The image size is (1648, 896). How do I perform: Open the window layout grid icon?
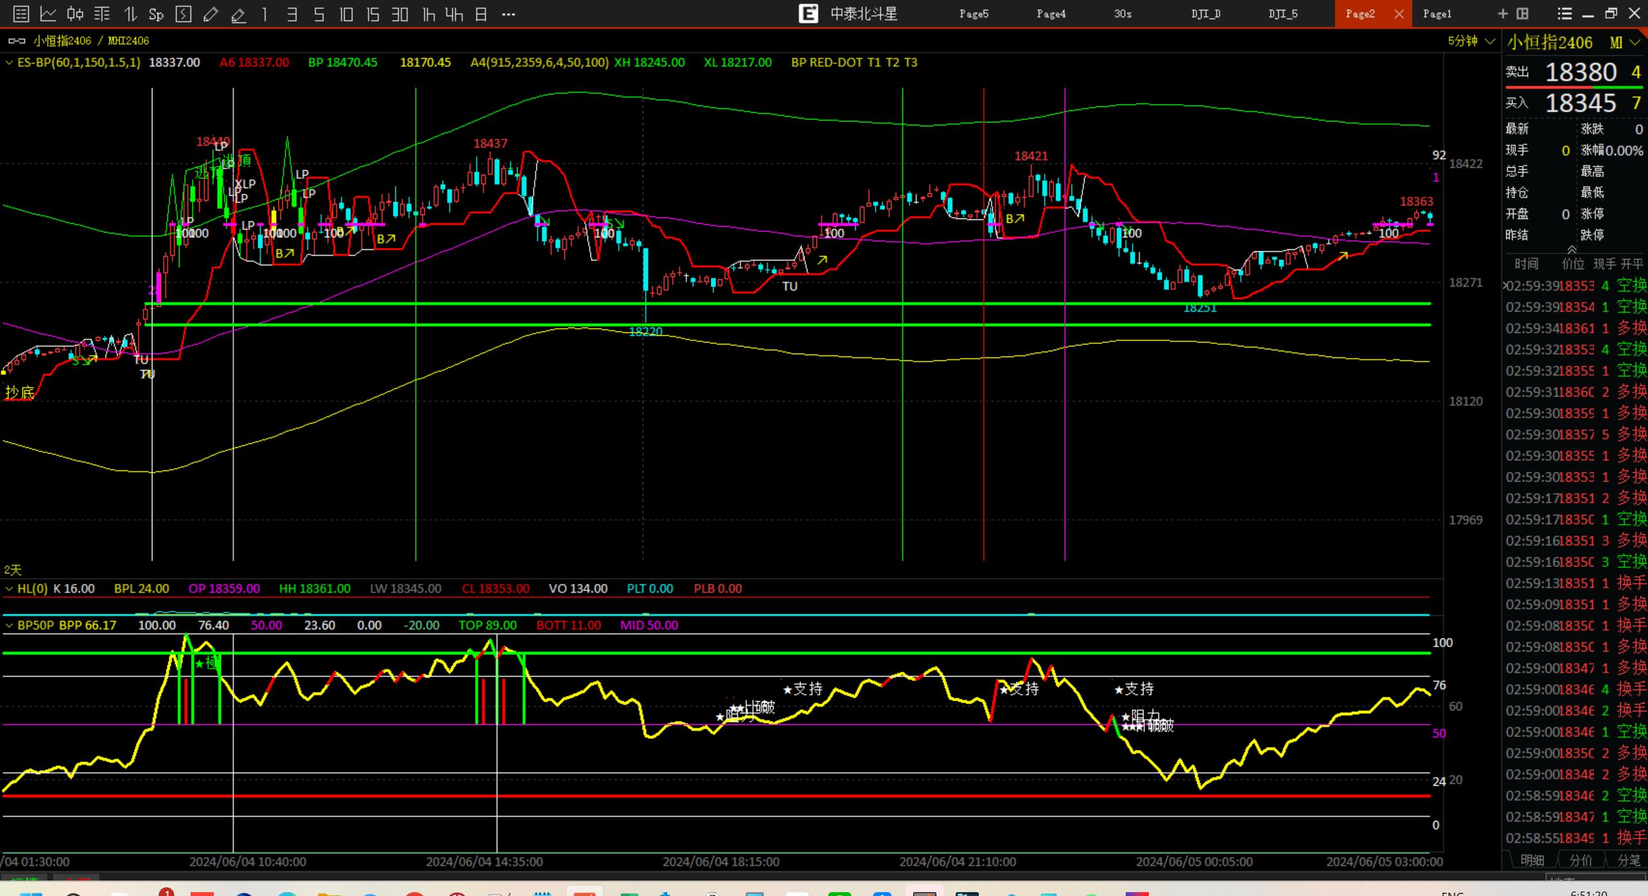pos(1522,14)
